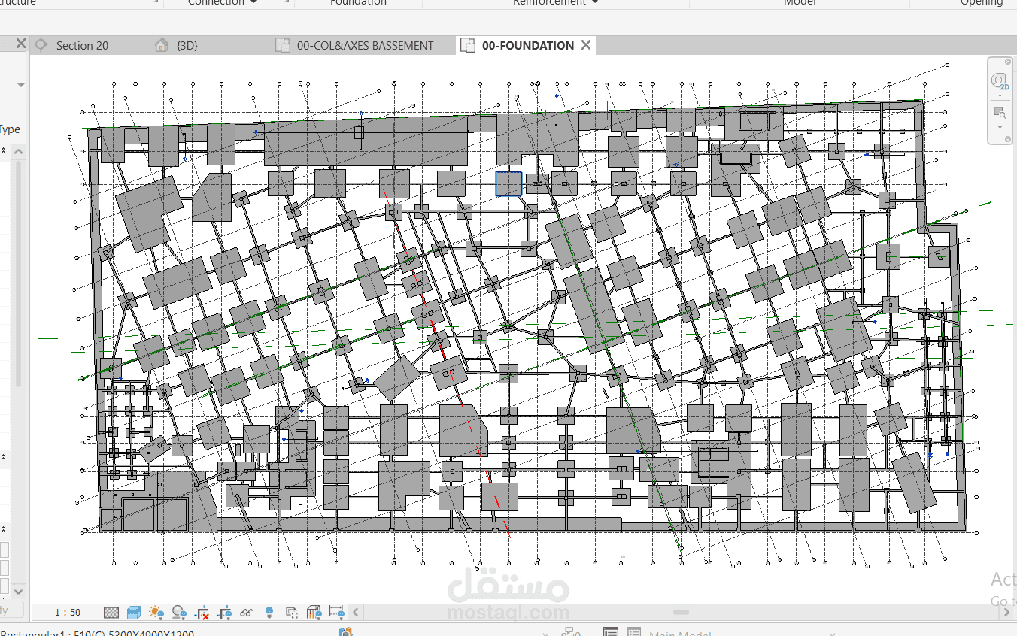This screenshot has height=636, width=1017.
Task: Click the Zoom Region navigation icon
Action: 1000,113
